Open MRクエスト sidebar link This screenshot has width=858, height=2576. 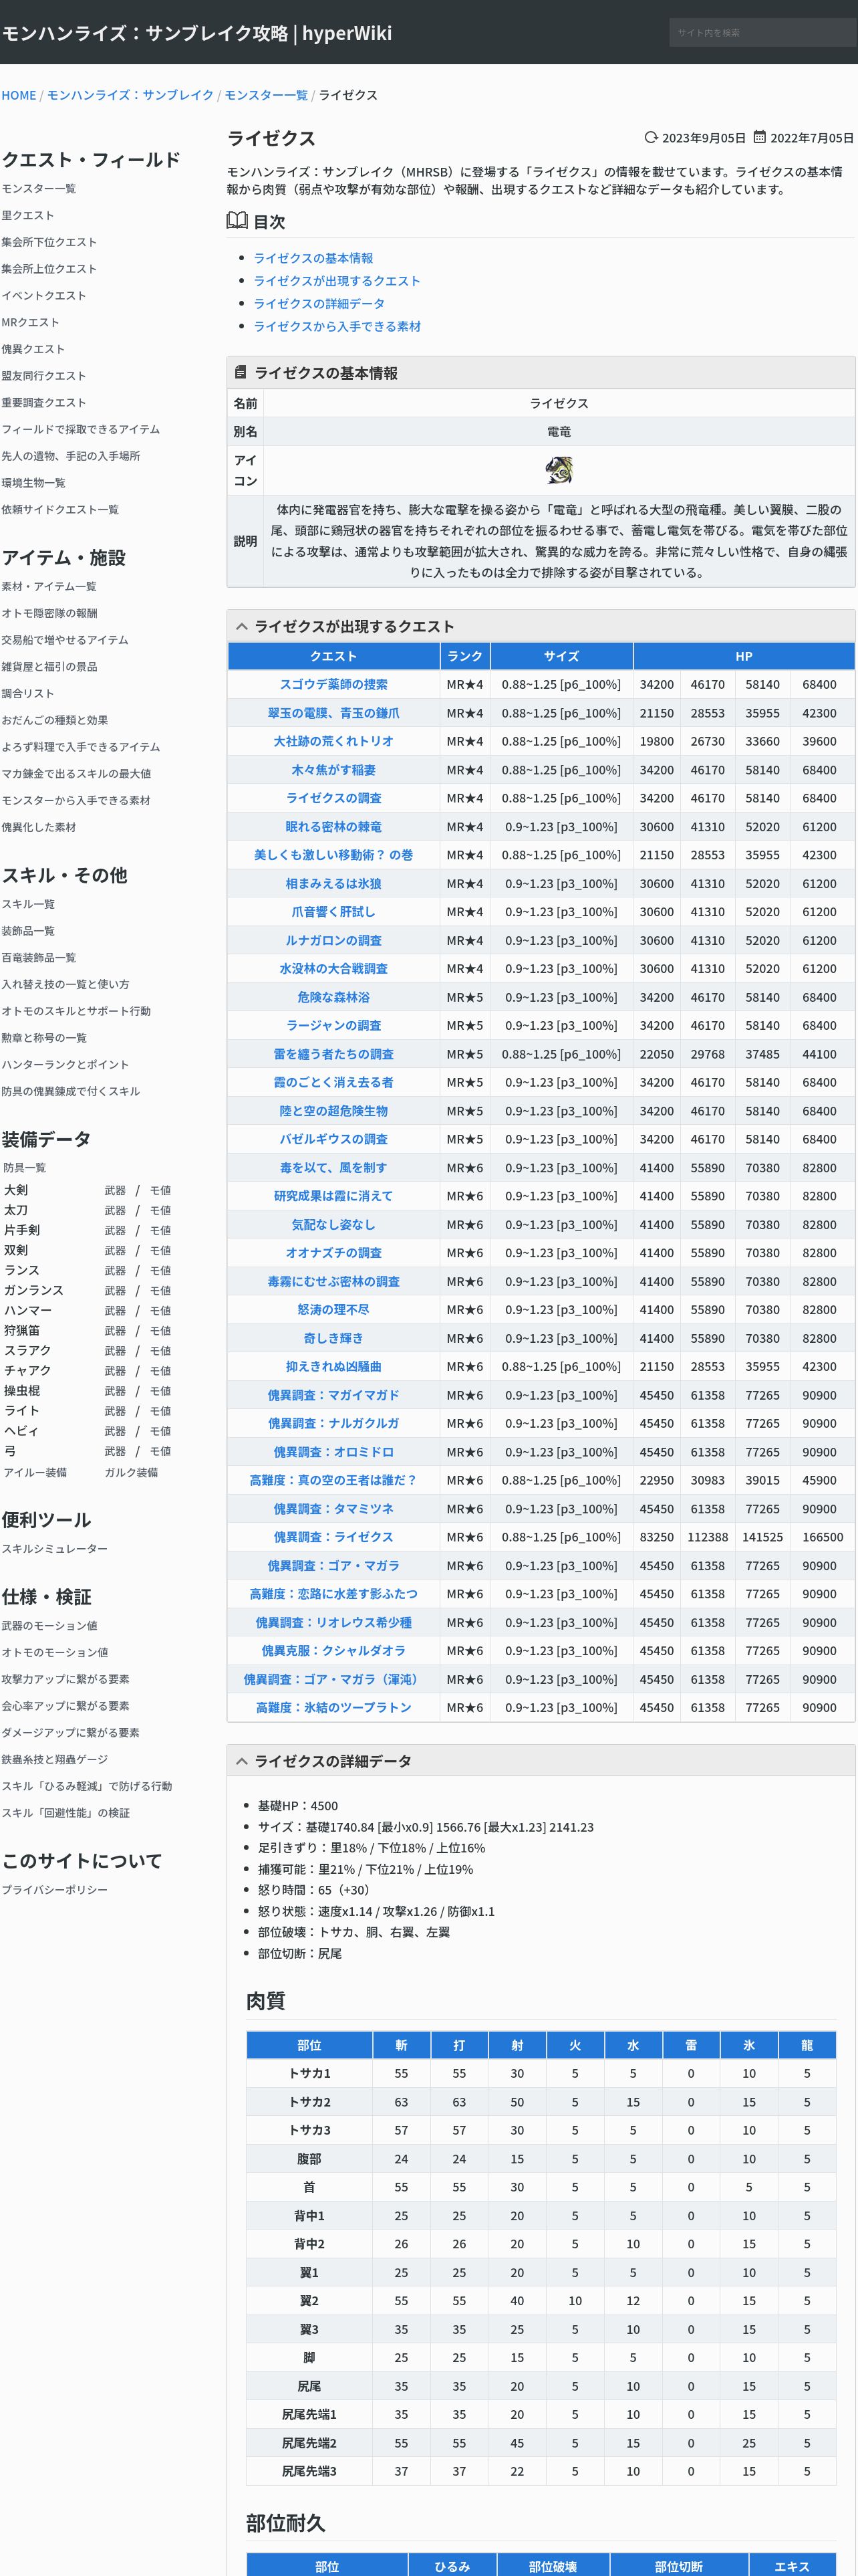pos(31,322)
